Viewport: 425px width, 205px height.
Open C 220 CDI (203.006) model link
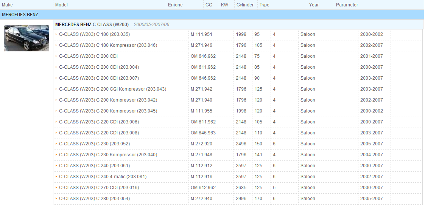[x=99, y=122]
